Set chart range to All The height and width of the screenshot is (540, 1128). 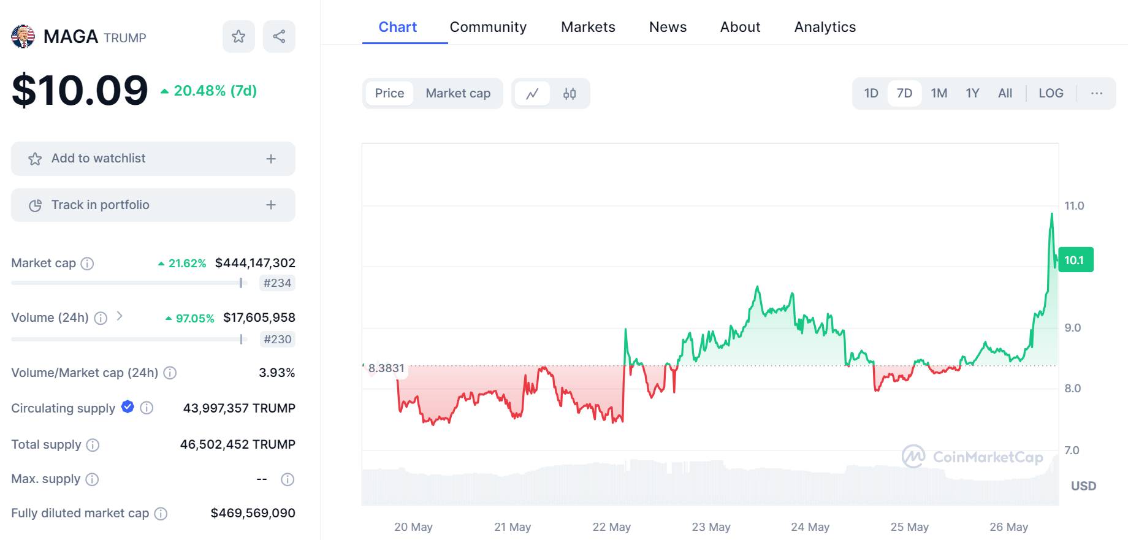tap(1005, 93)
